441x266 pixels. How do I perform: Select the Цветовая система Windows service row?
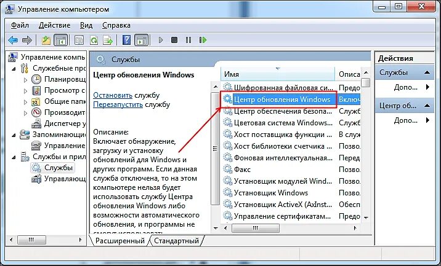pos(291,123)
